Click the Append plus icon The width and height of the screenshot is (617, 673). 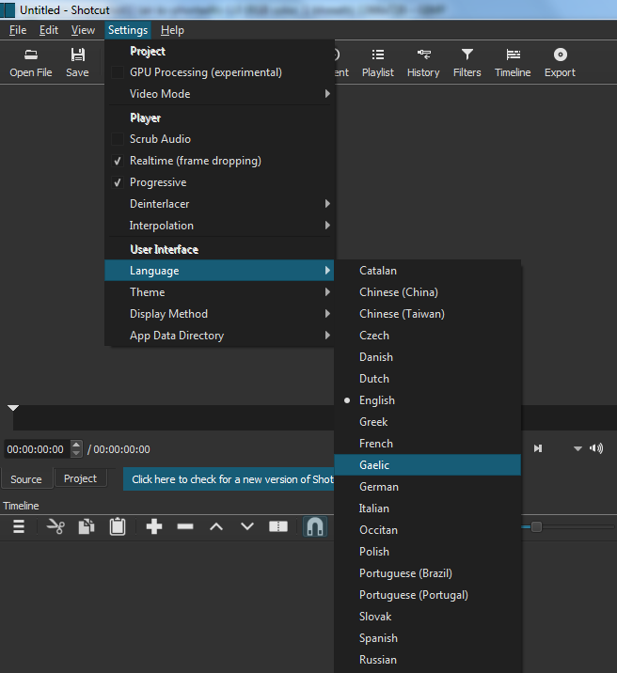click(154, 526)
